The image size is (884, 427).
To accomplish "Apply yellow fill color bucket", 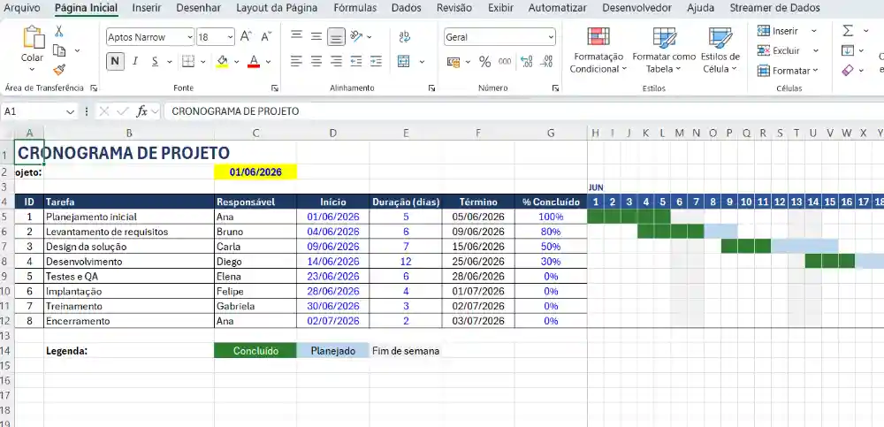I will pos(222,62).
